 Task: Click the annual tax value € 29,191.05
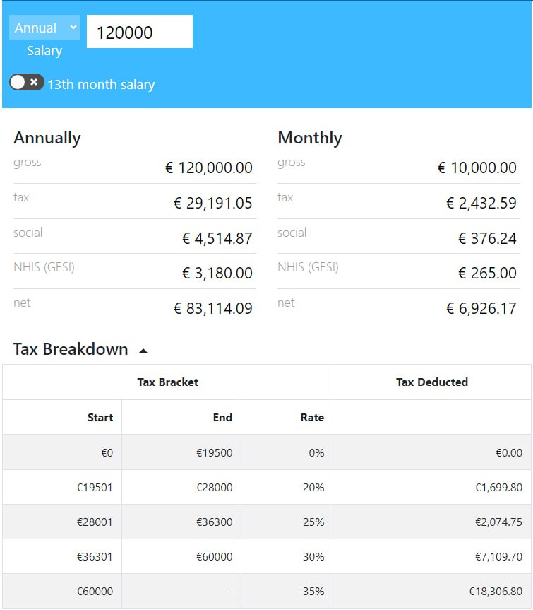click(212, 204)
